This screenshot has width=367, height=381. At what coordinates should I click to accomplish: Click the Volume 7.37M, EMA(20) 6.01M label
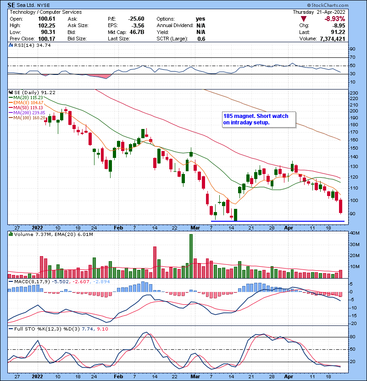coord(53,234)
